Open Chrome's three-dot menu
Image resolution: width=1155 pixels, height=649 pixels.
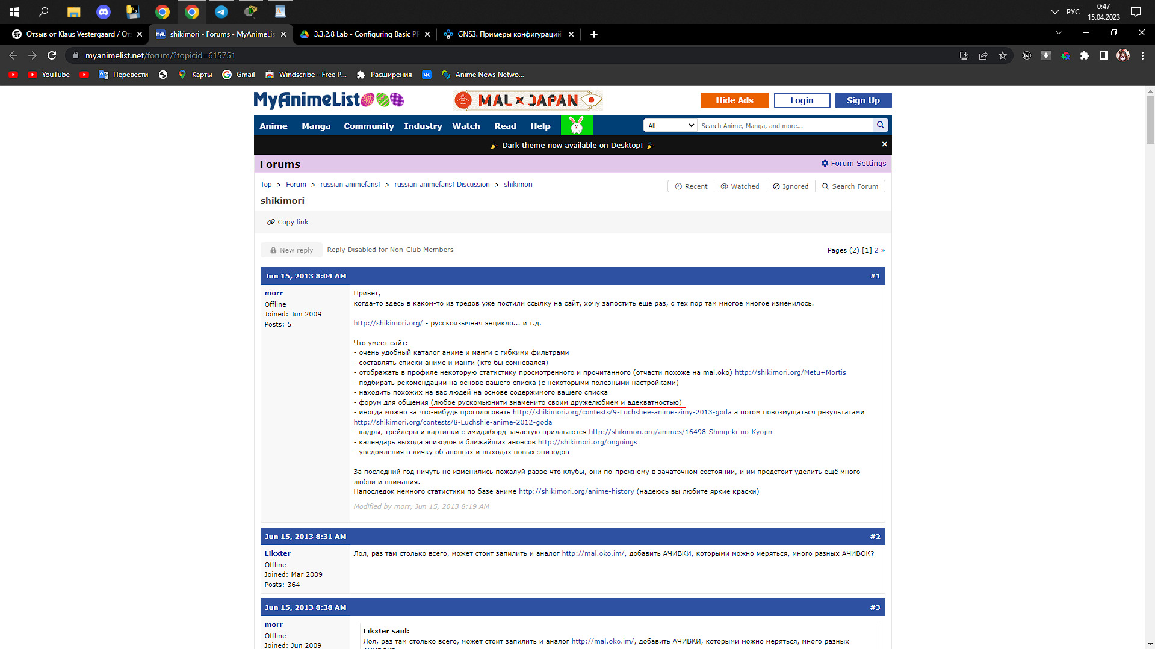tap(1142, 55)
